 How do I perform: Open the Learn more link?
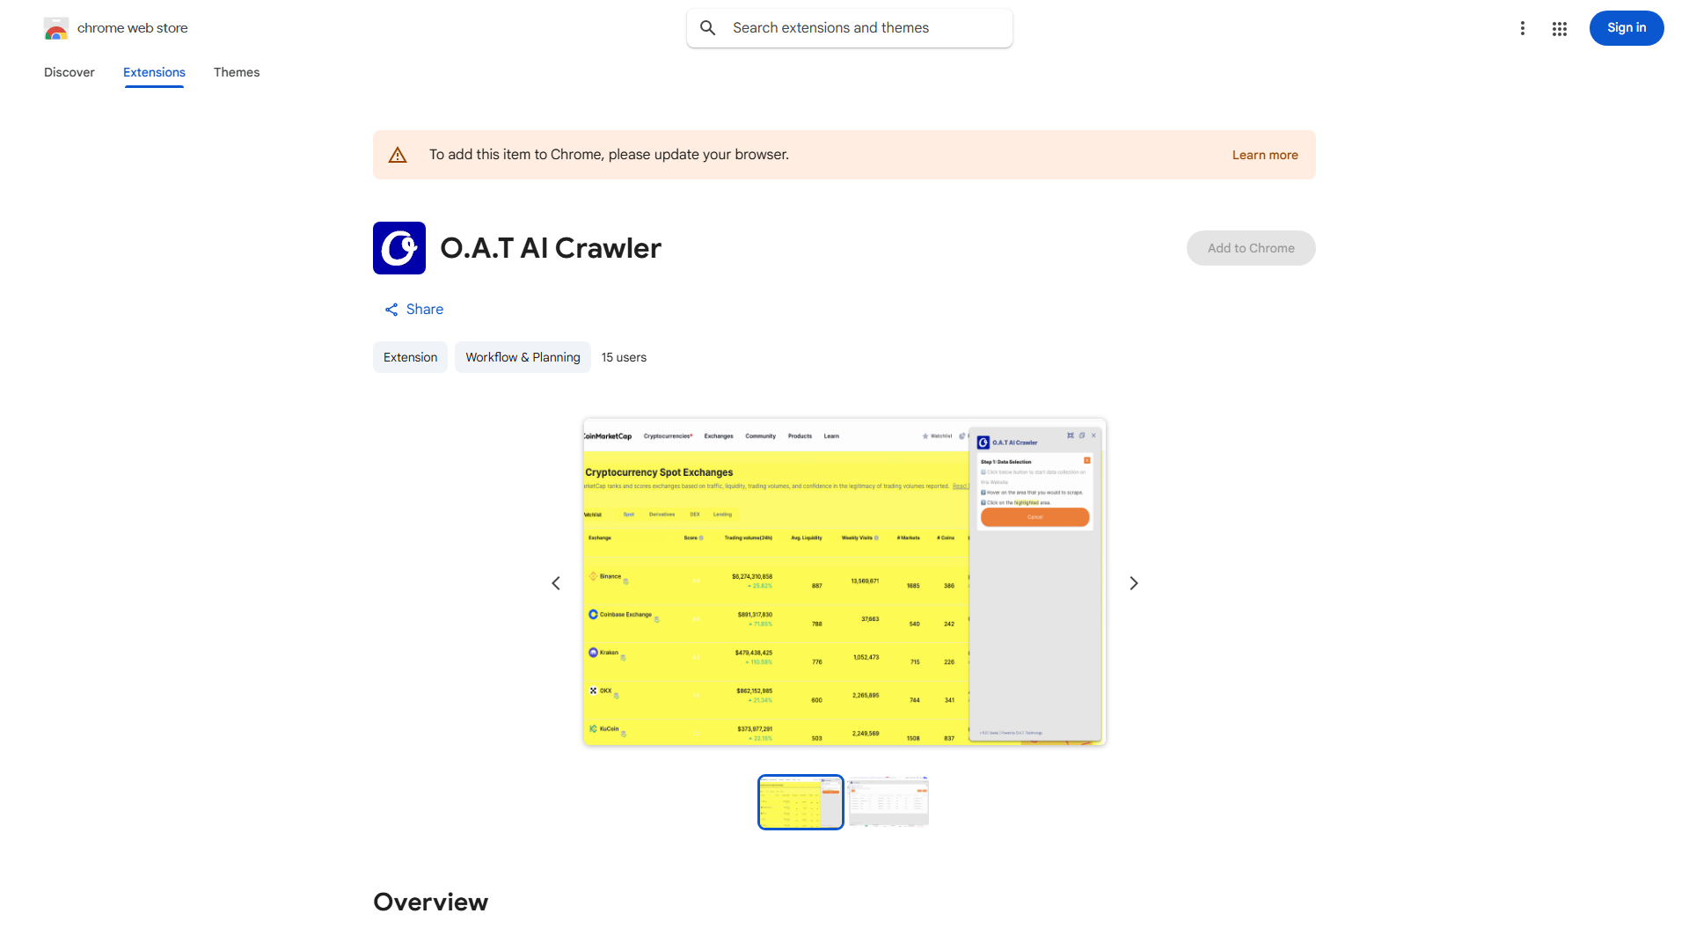pyautogui.click(x=1265, y=154)
